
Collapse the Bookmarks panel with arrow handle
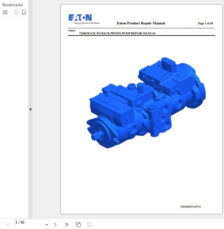[30, 109]
